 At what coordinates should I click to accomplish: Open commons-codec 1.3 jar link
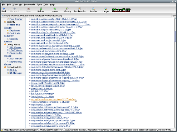pyautogui.click(x=53, y=54)
